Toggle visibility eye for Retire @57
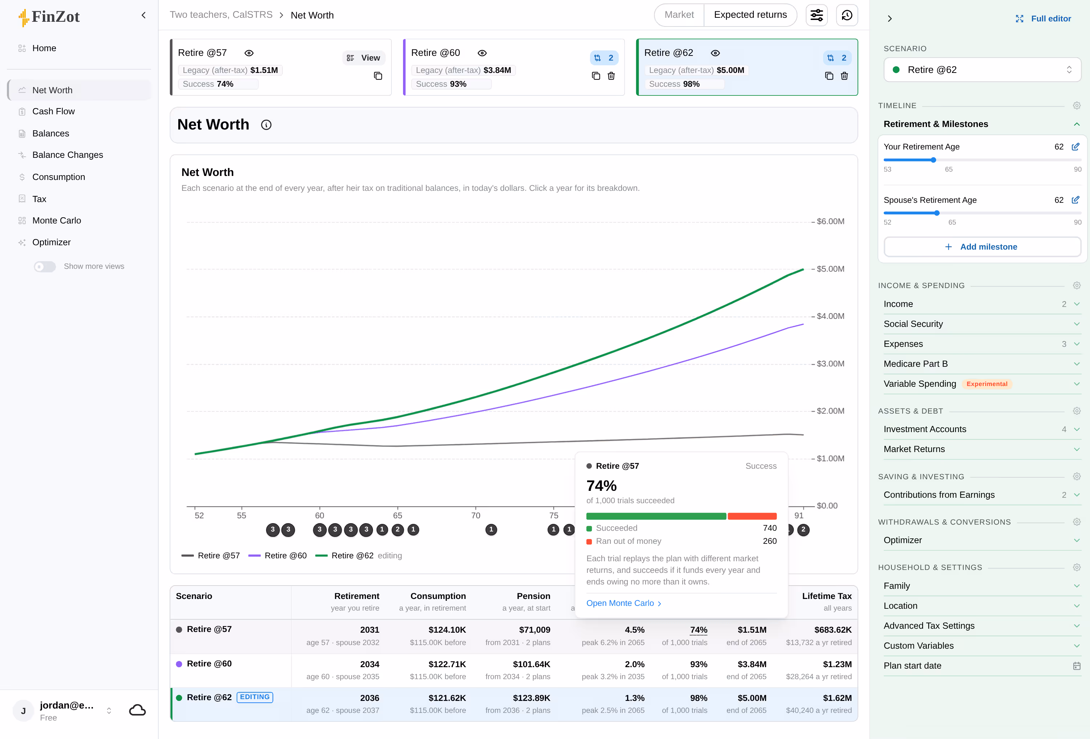Image resolution: width=1090 pixels, height=739 pixels. (x=249, y=53)
